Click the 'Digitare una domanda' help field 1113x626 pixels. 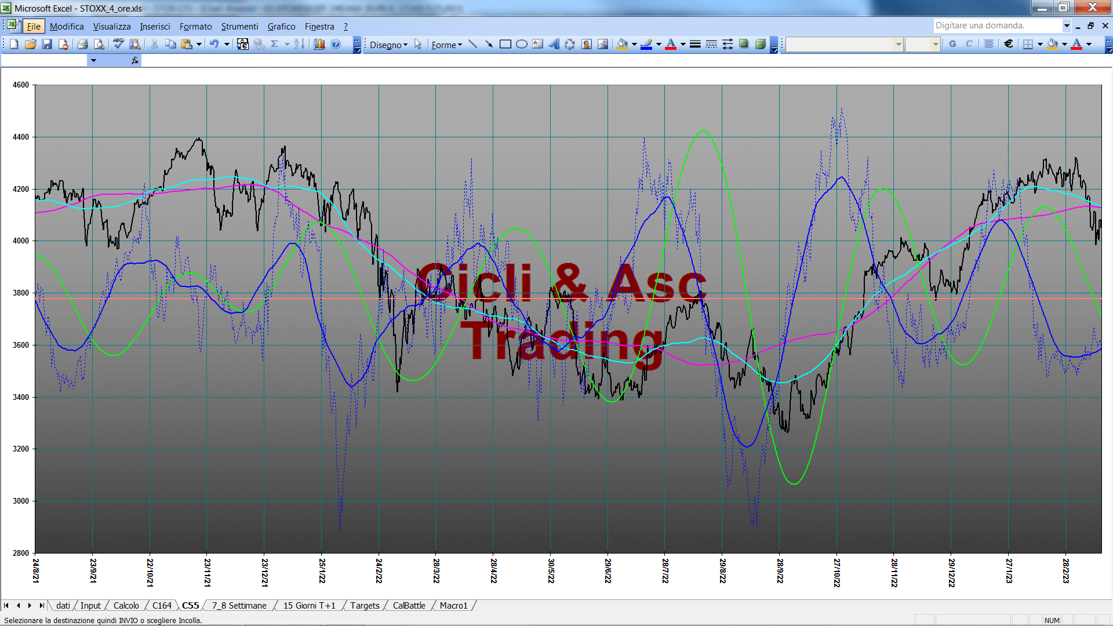click(x=997, y=26)
